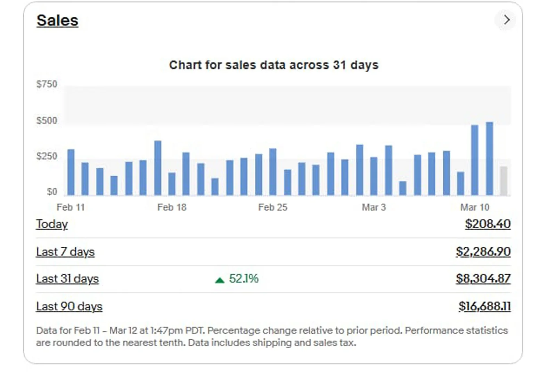Click the tallest blue bar in chart
This screenshot has height=375, width=556.
click(489, 159)
